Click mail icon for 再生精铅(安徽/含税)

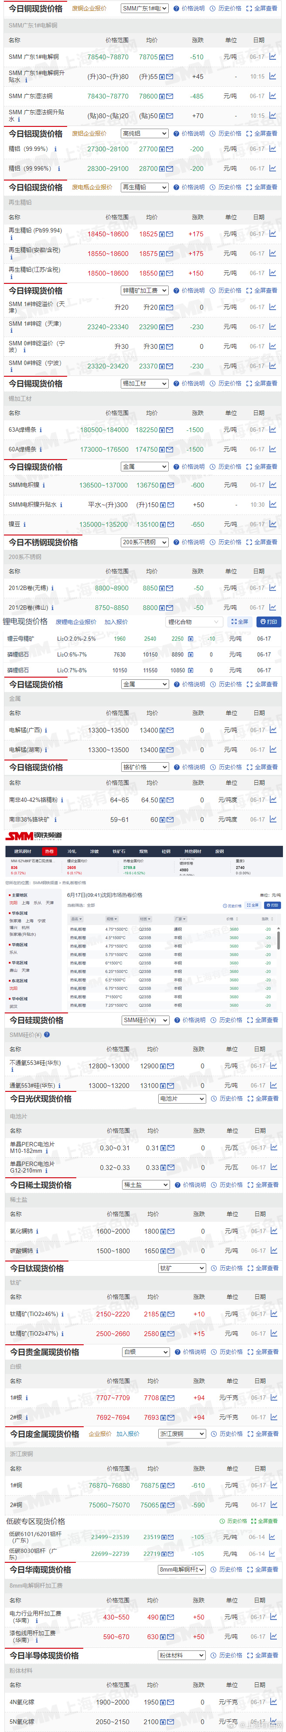170,253
